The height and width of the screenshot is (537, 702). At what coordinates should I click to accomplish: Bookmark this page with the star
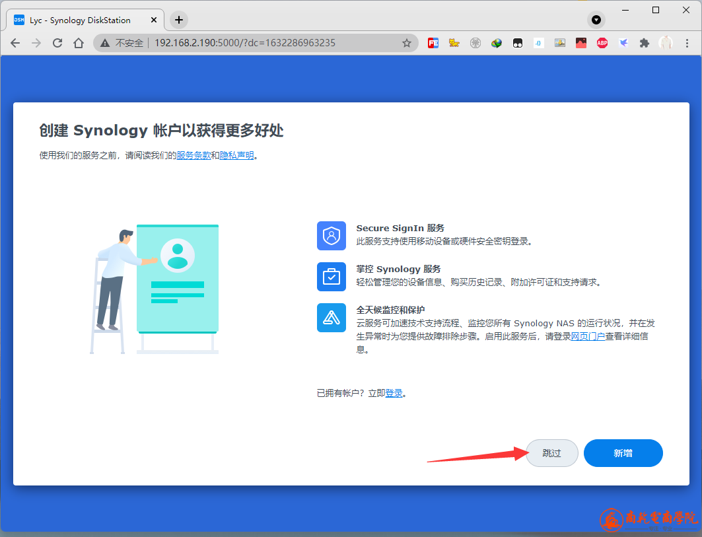(407, 43)
